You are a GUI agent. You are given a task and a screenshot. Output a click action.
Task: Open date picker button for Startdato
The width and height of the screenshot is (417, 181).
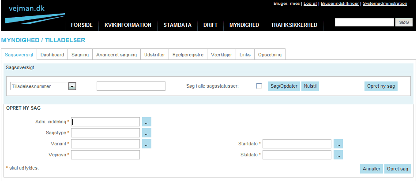point(338,144)
